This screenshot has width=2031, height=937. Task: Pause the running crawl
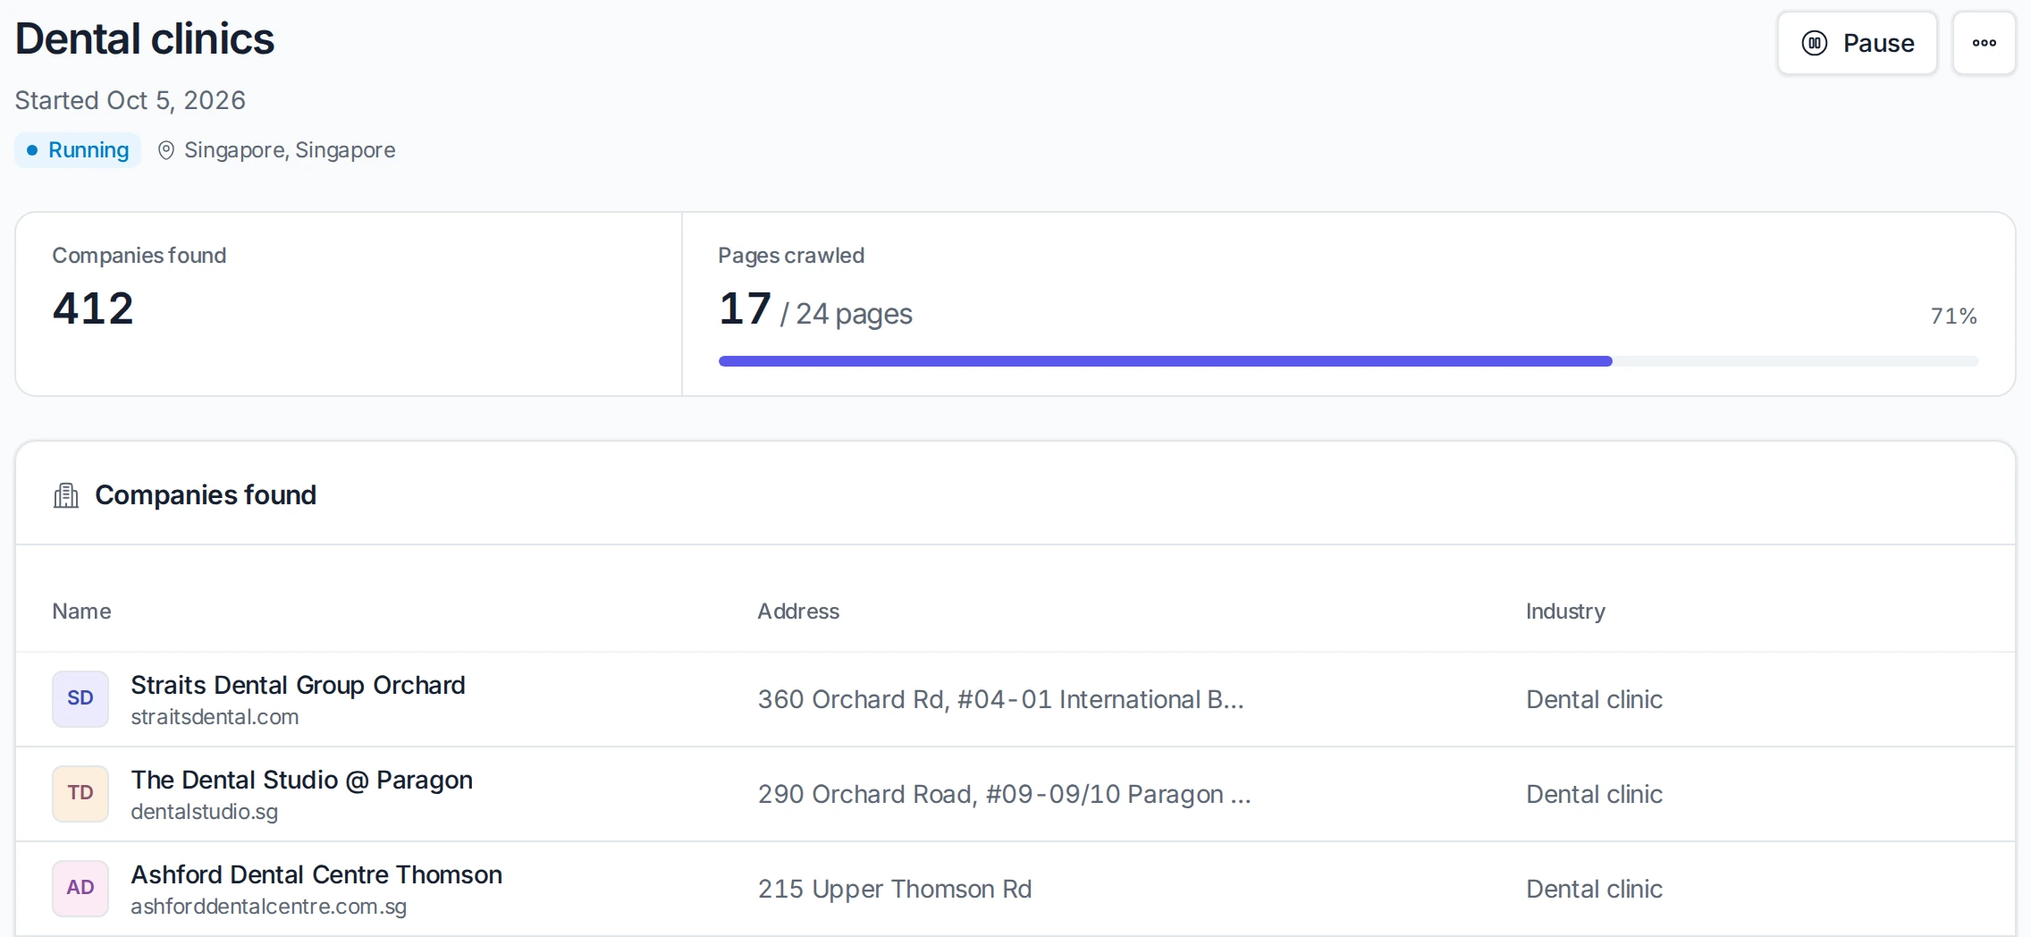(1857, 43)
